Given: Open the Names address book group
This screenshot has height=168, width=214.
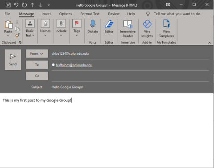Looking at the screenshot, I should pyautogui.click(x=45, y=28).
